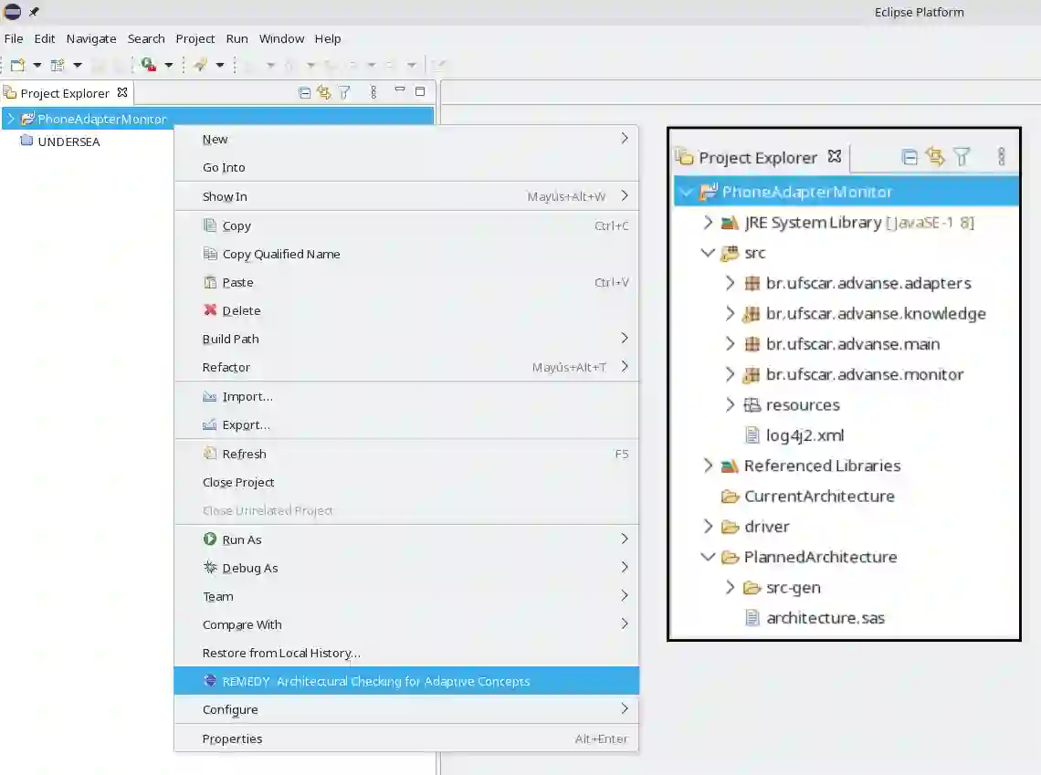This screenshot has width=1041, height=775.
Task: Expand the Compare With submenu
Action: point(406,624)
